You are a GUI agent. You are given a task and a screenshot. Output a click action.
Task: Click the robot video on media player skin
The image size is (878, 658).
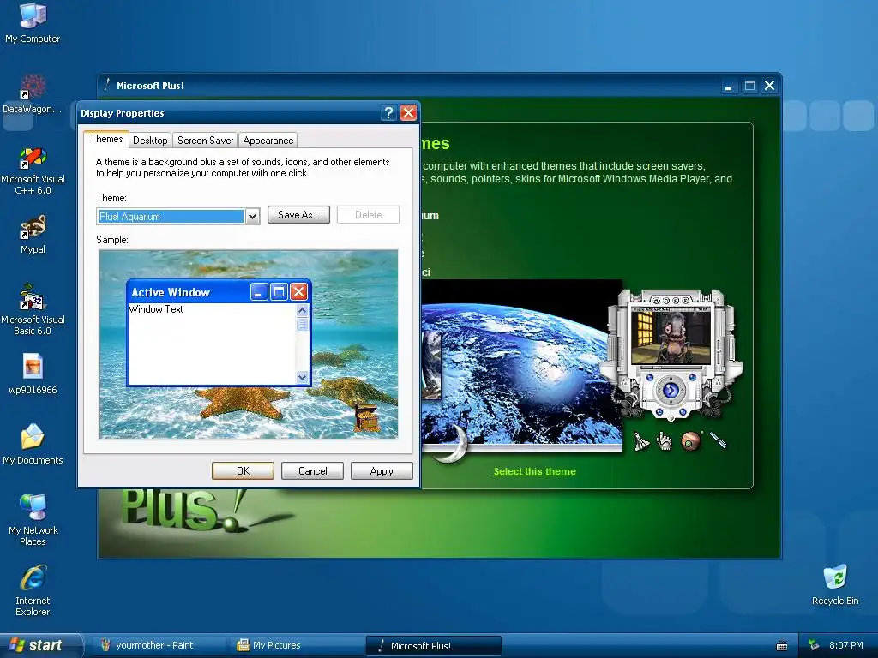tap(671, 338)
